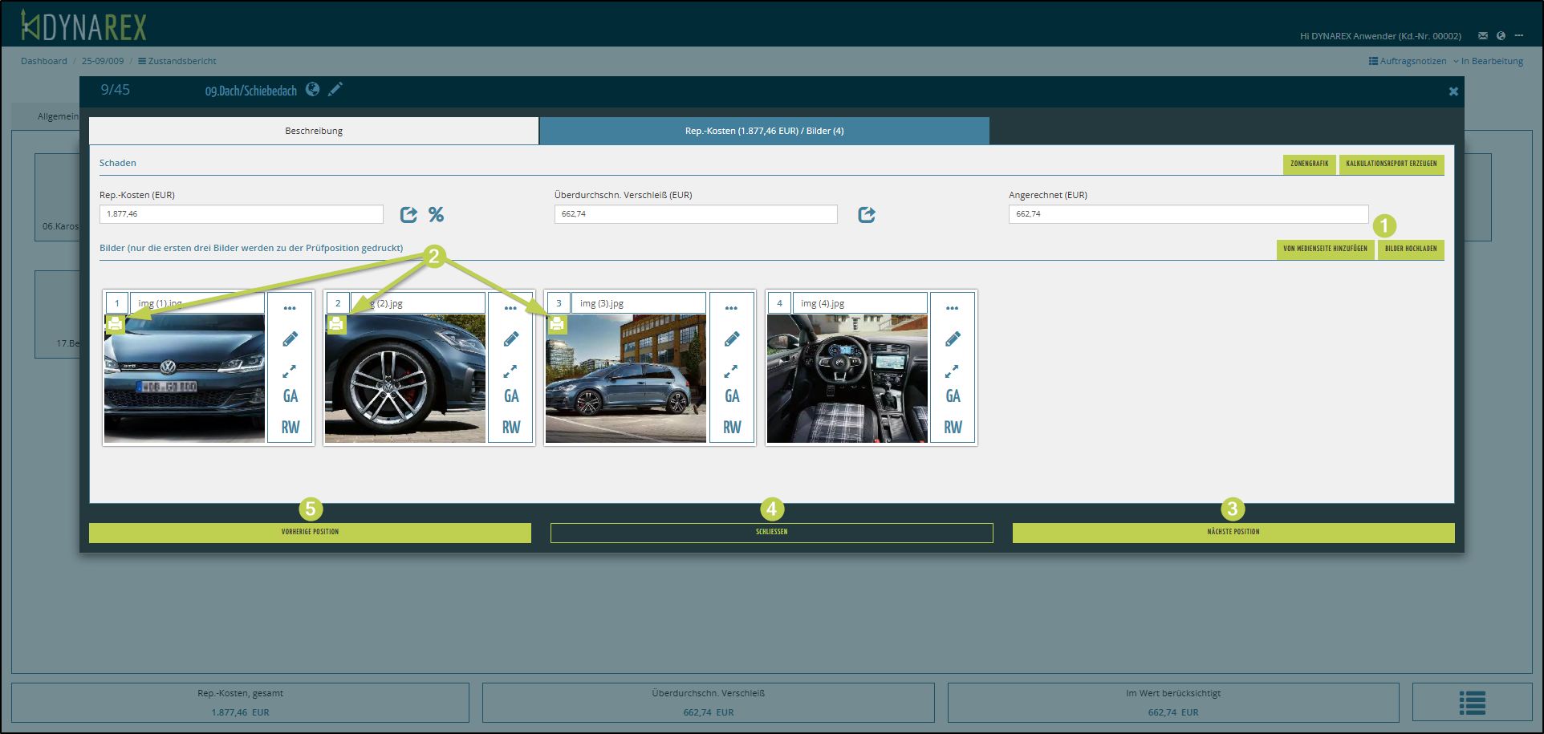Open the three-dot menu for img (3).jpg
This screenshot has width=1544, height=734.
731,308
